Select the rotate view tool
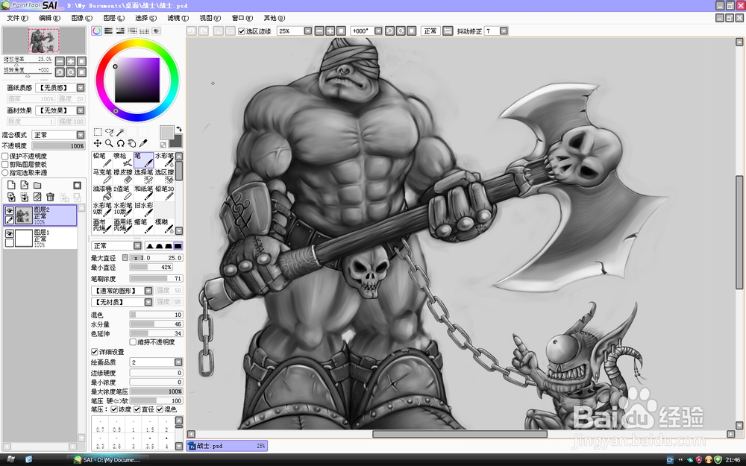 pos(120,143)
